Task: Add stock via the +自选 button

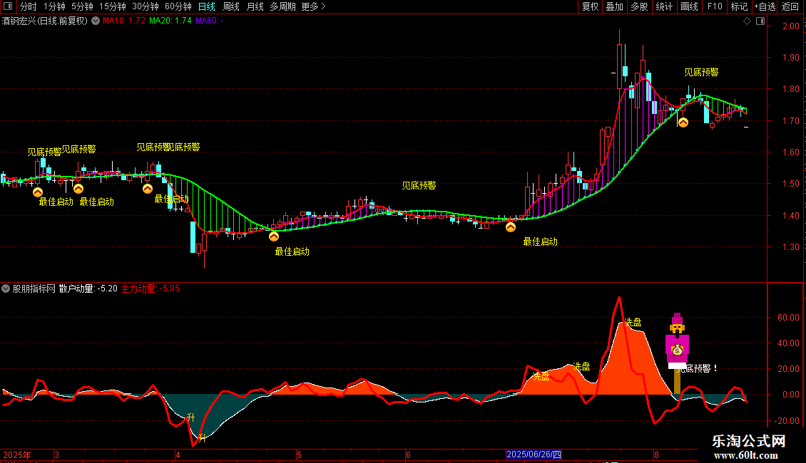Action: [765, 6]
